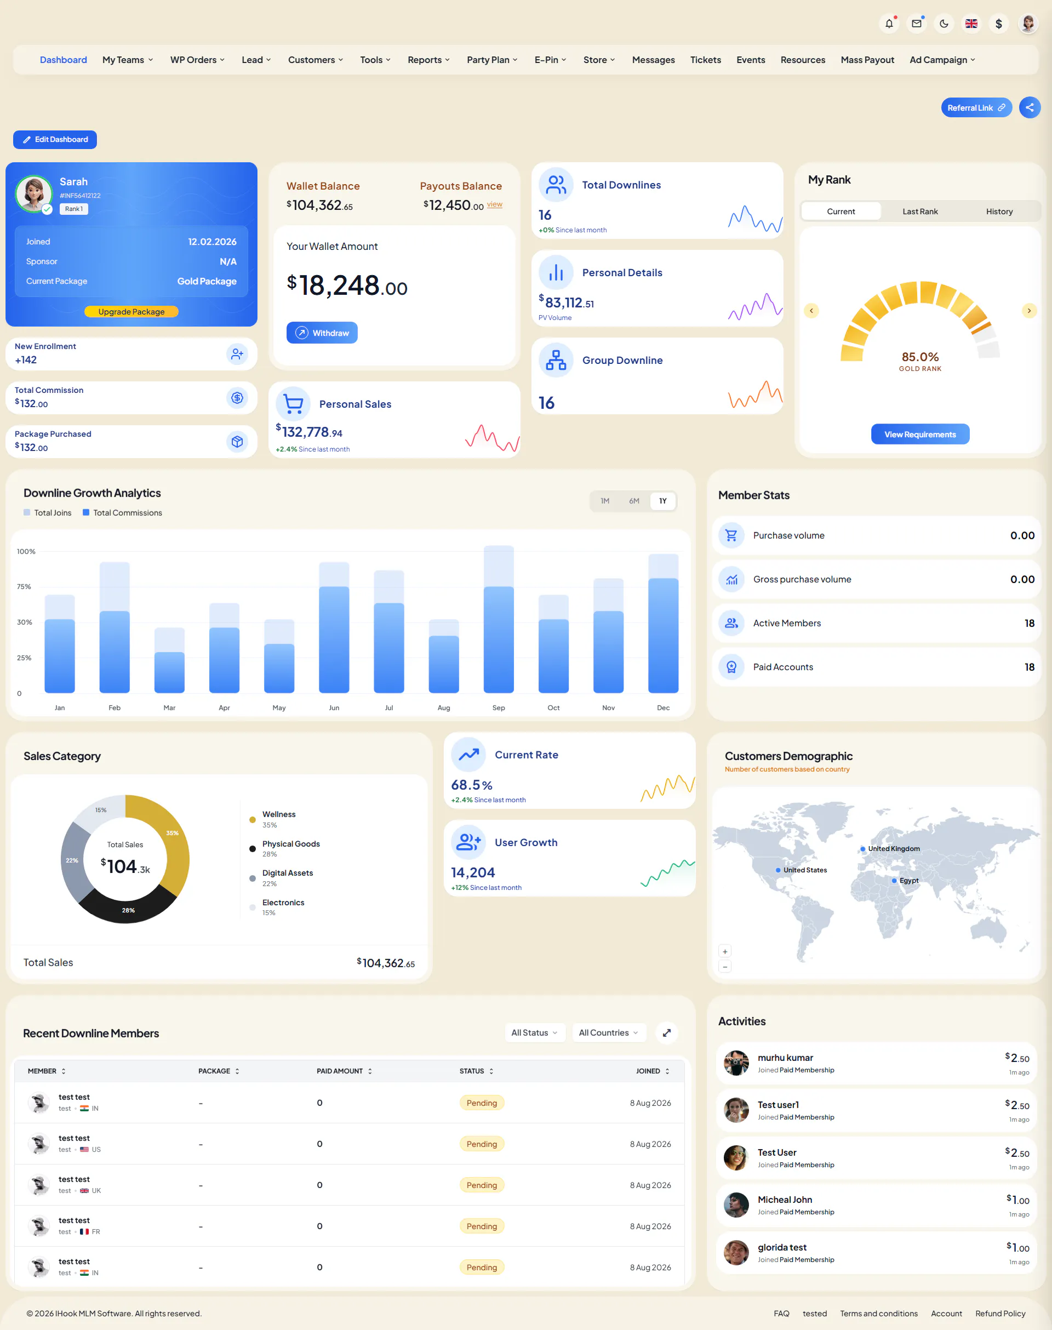The image size is (1052, 1330).
Task: Click the Withdraw button
Action: pyautogui.click(x=322, y=333)
